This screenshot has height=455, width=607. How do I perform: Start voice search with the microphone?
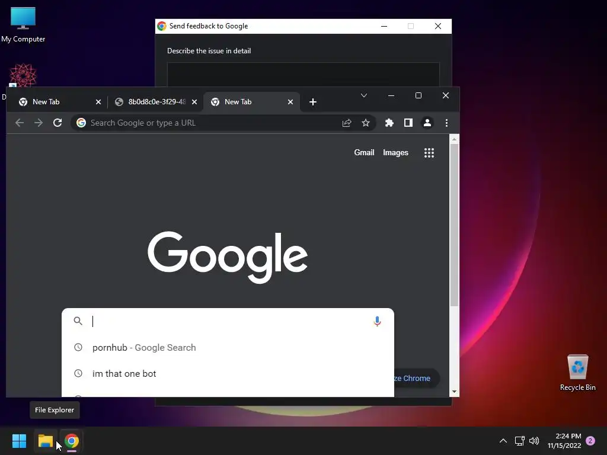coord(377,321)
